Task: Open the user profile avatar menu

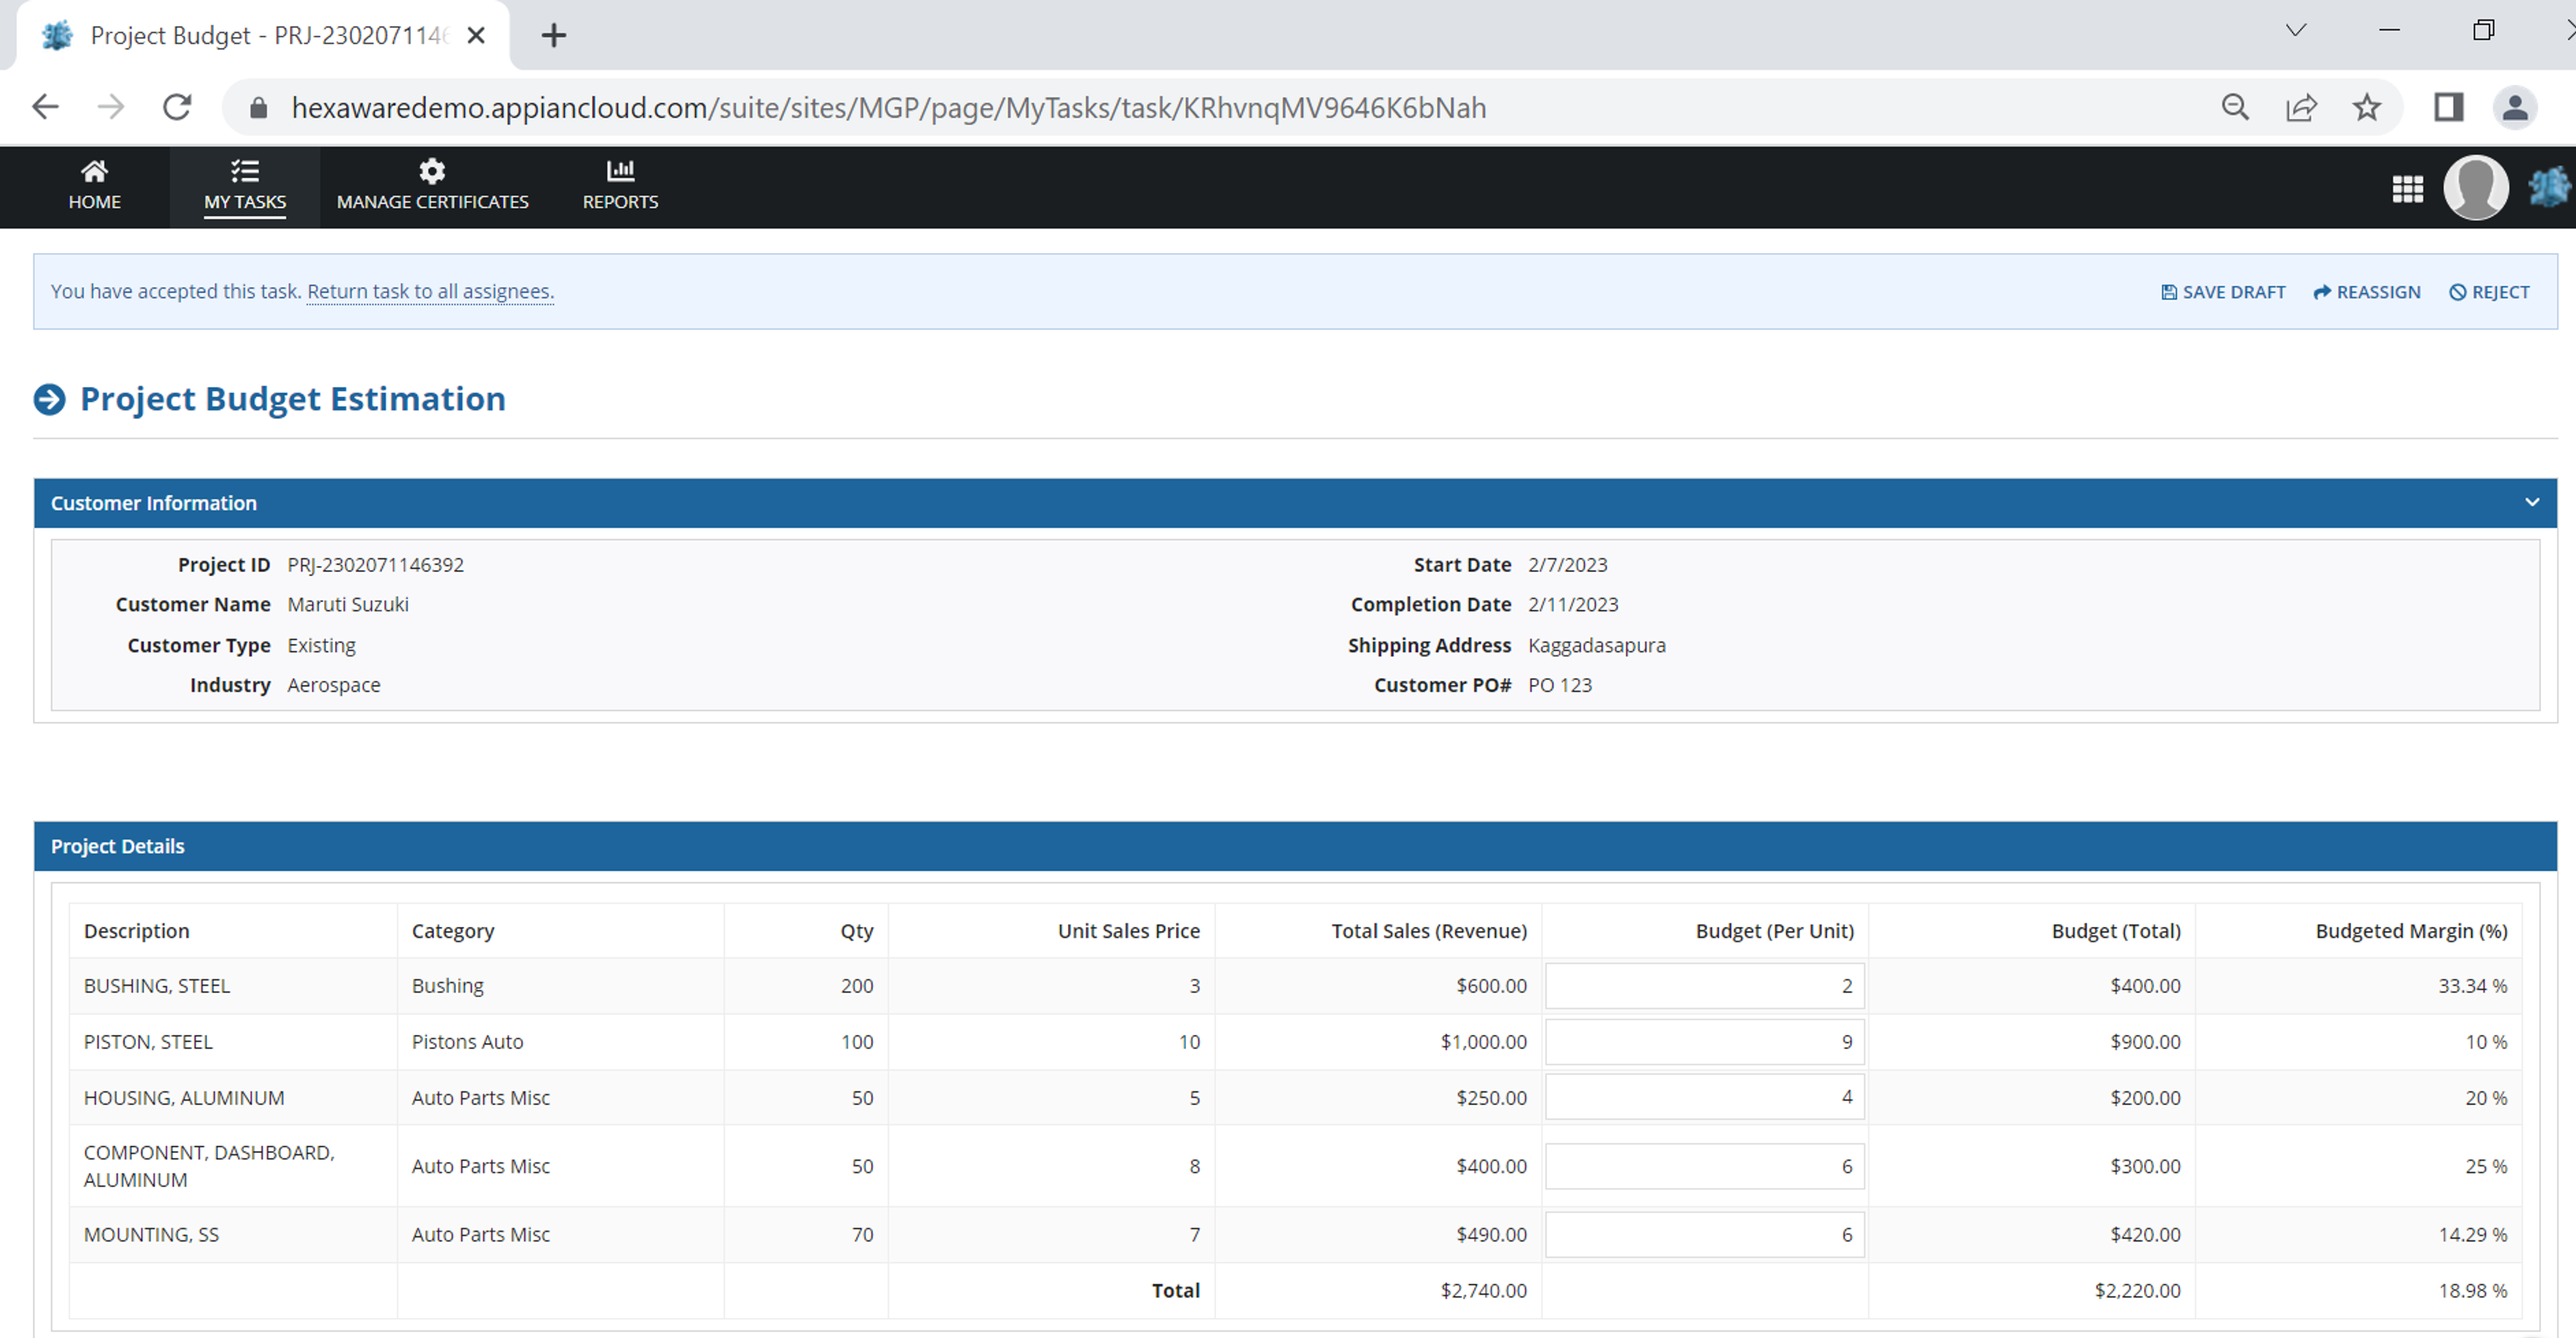Action: (2475, 187)
